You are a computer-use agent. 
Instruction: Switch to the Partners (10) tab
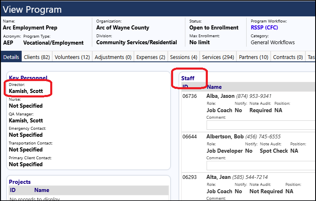pos(254,57)
